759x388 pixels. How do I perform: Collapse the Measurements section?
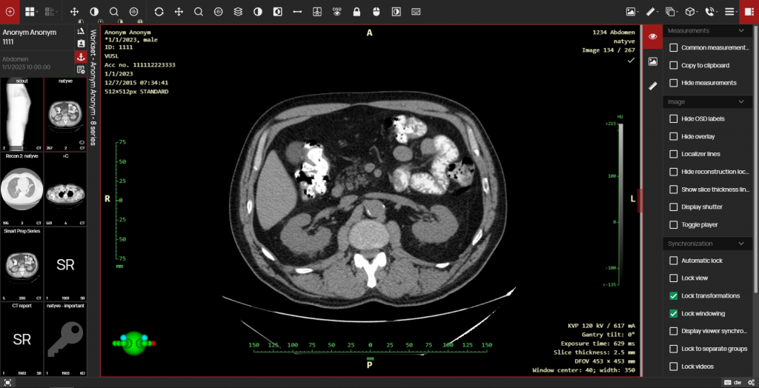click(x=741, y=31)
